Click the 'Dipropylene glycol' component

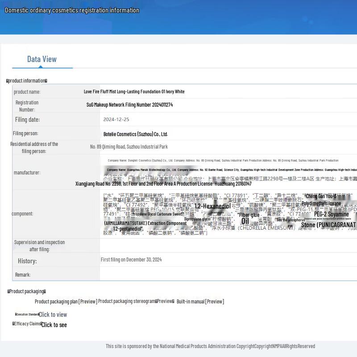click(197, 219)
